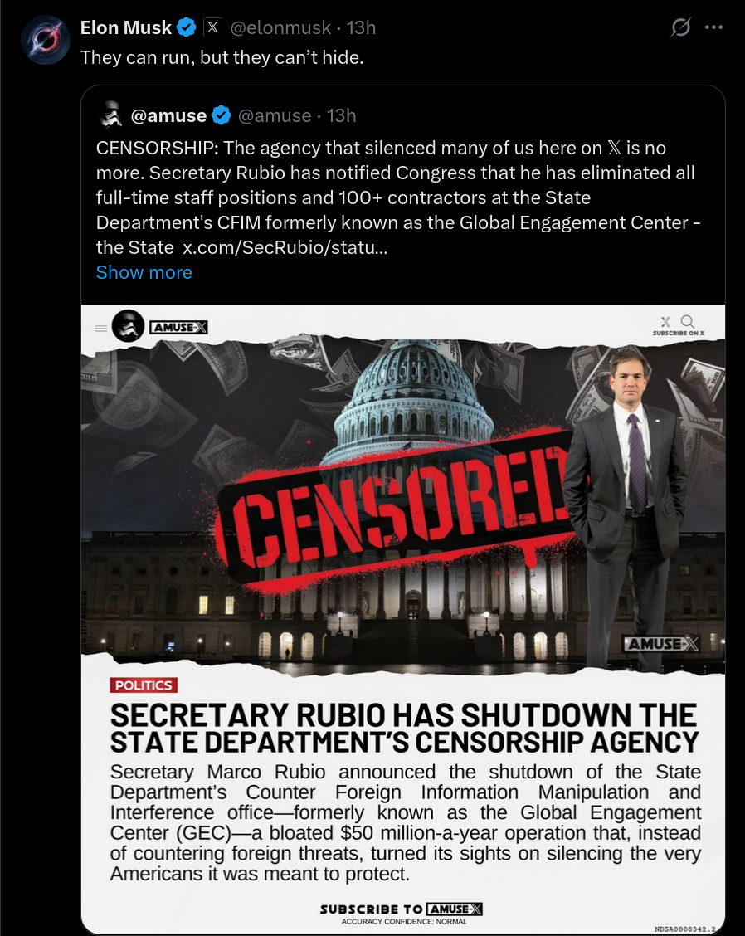Click search magnifier icon in the article image
This screenshot has height=936, width=745.
687,322
